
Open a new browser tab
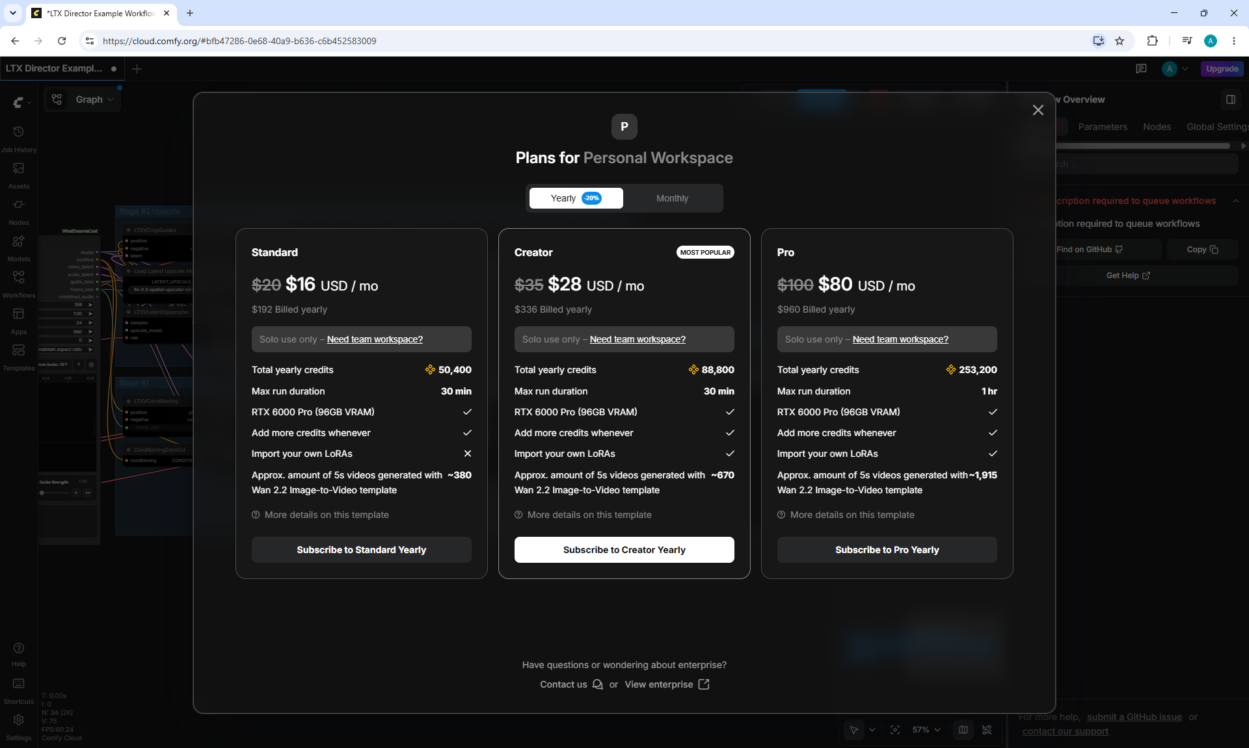pyautogui.click(x=190, y=13)
